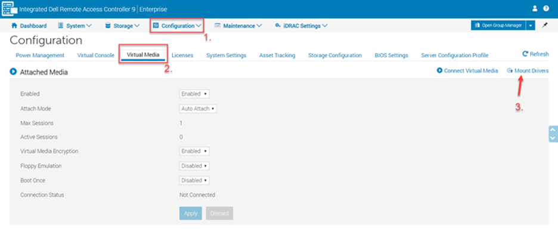
Task: Switch to the System Settings tab
Action: click(227, 55)
